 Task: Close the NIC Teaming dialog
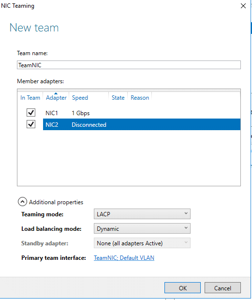click(x=243, y=6)
